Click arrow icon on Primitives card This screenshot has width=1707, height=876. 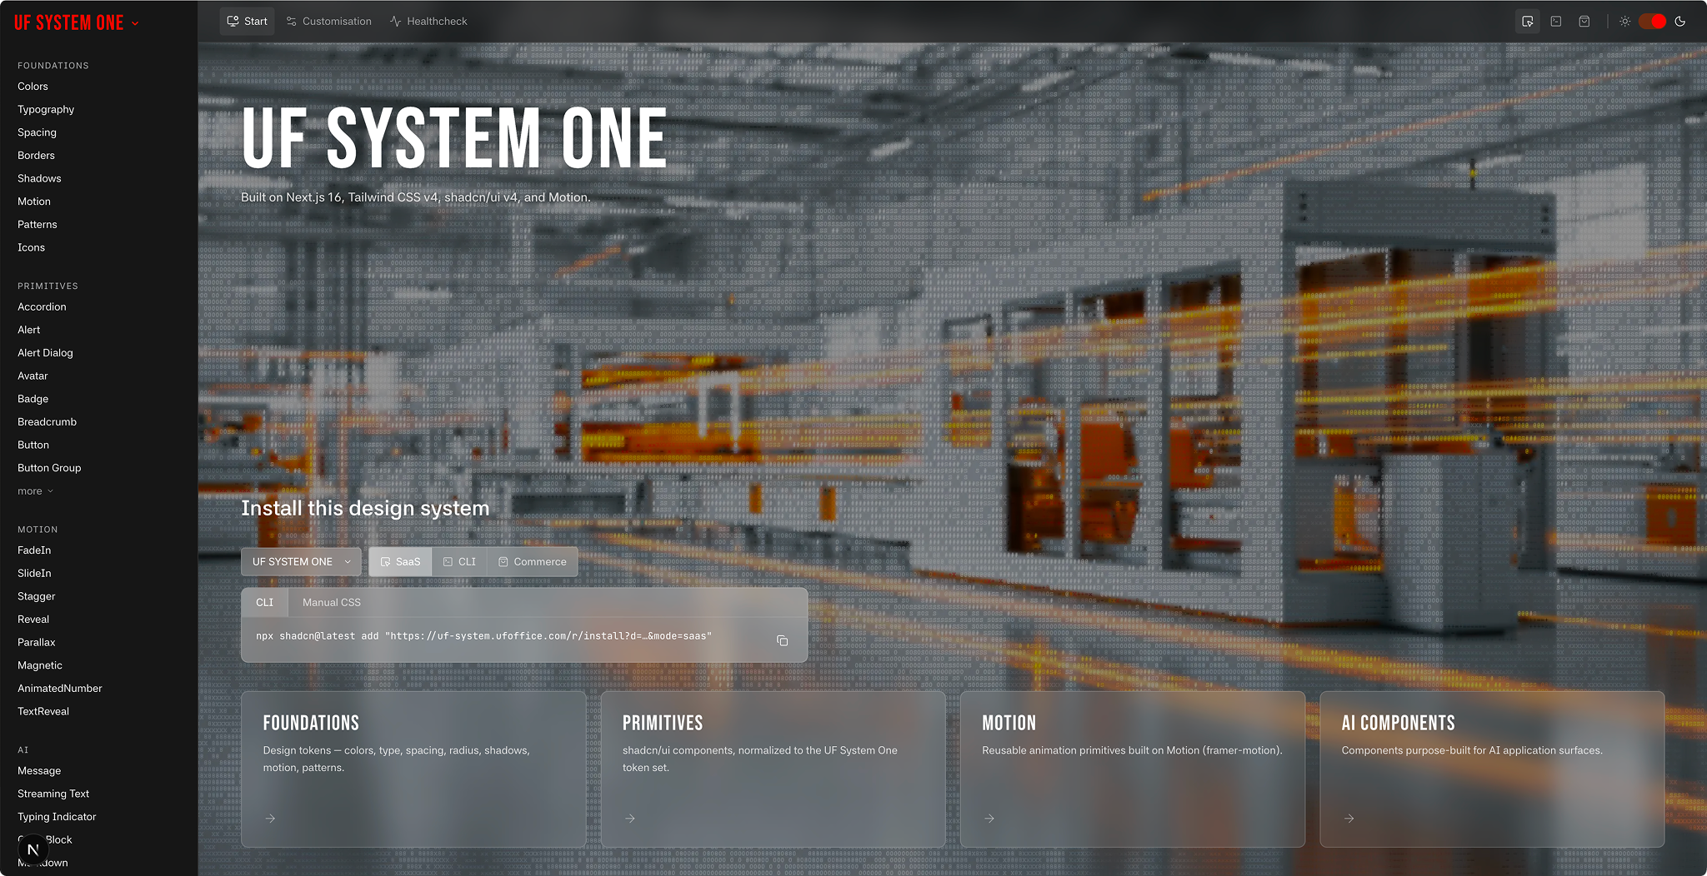tap(629, 819)
